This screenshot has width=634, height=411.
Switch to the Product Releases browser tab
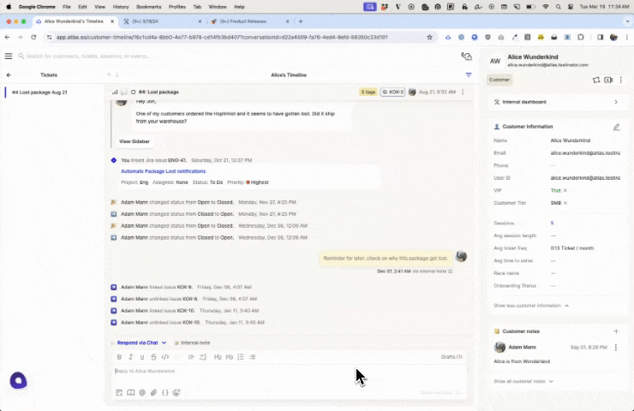tap(250, 21)
